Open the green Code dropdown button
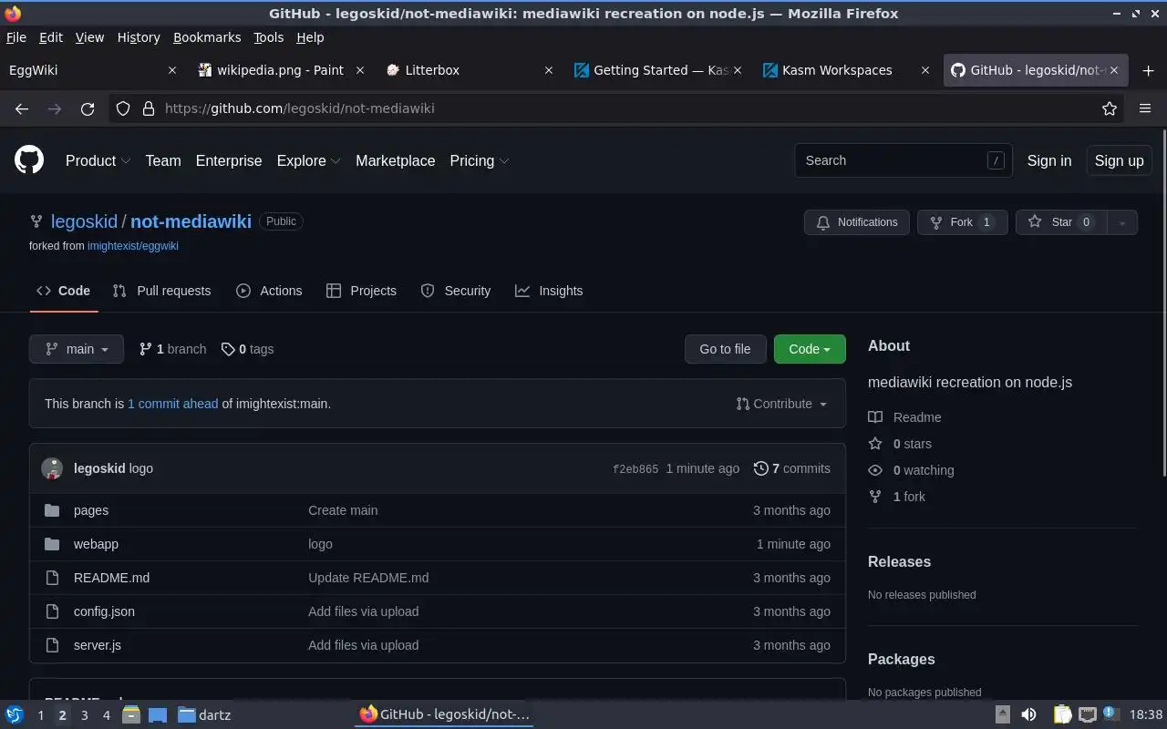 click(x=810, y=349)
